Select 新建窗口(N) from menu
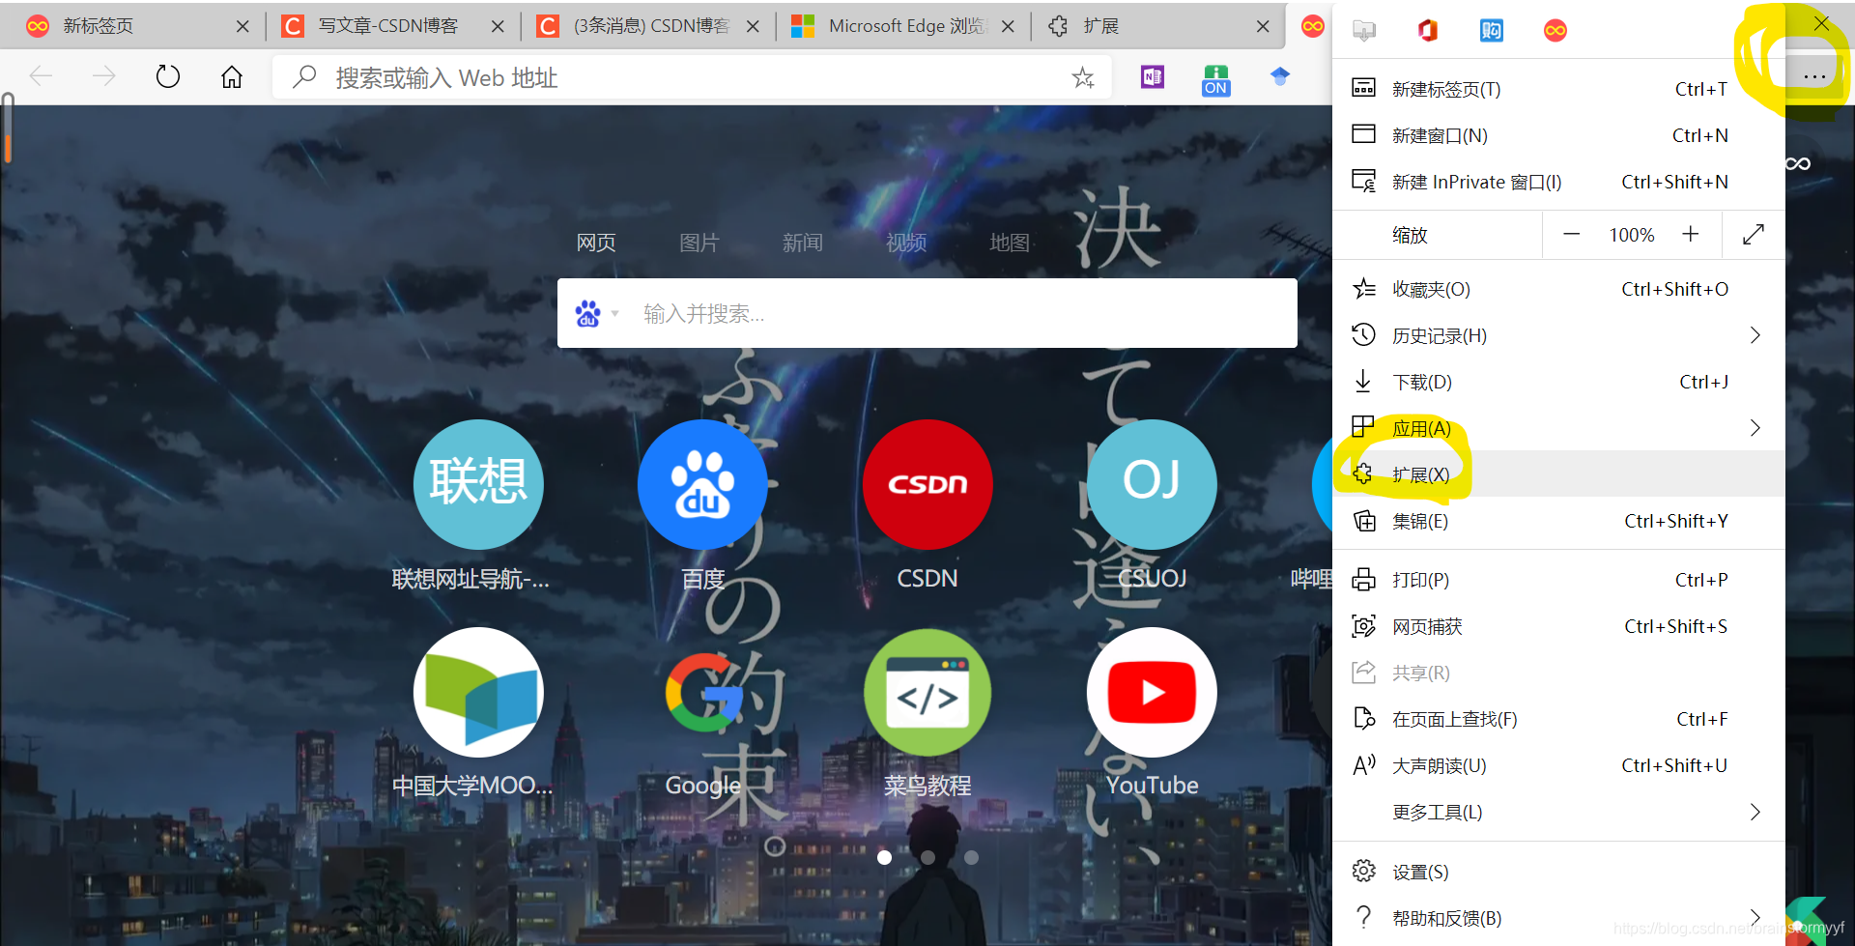Screen dimensions: 1855x946 1558,135
